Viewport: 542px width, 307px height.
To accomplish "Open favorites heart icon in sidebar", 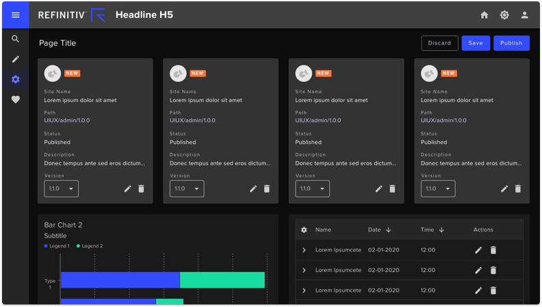I will (x=16, y=99).
